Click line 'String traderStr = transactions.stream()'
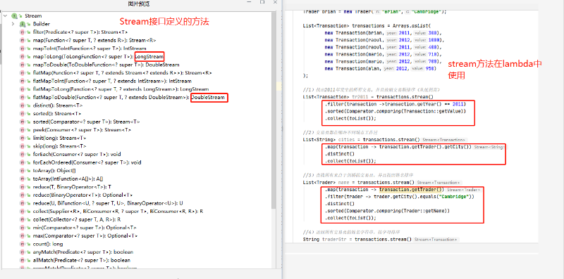Image resolution: width=564 pixels, height=279 pixels. tap(357, 239)
